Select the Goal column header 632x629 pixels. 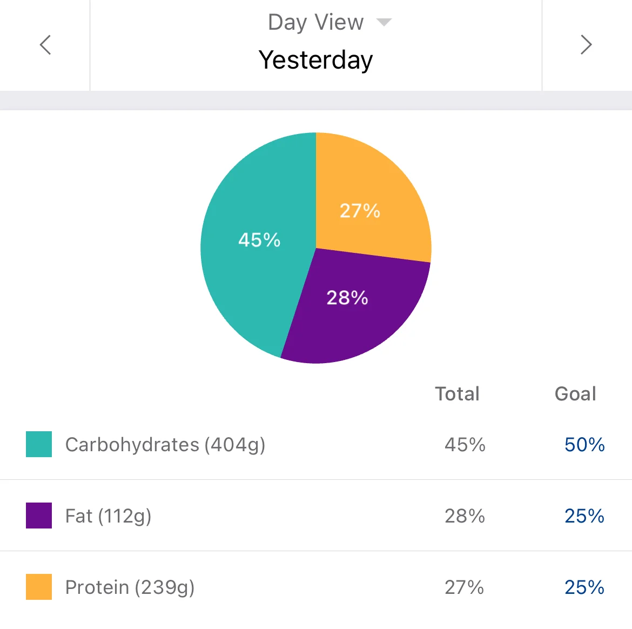click(575, 393)
